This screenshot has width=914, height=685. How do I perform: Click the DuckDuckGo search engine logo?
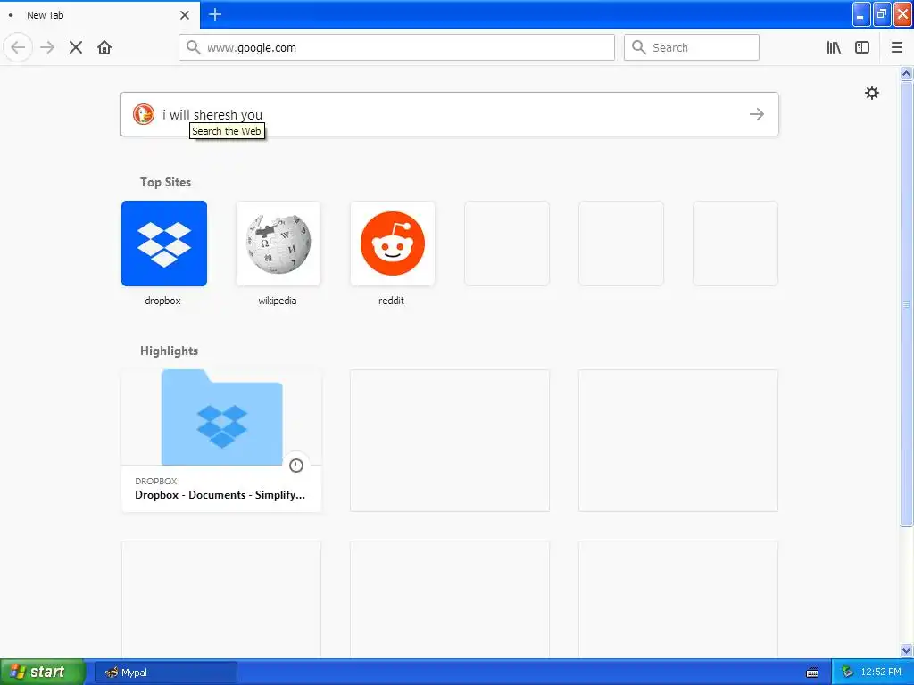144,114
